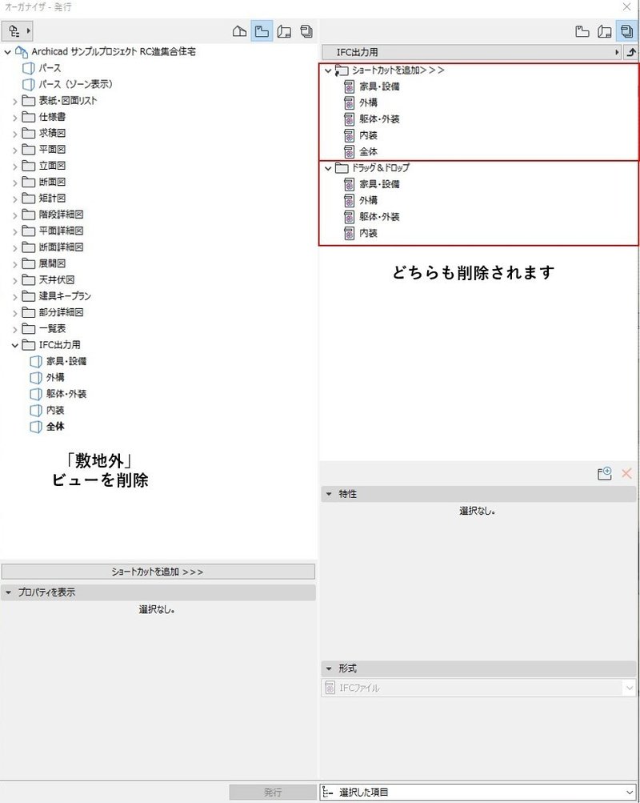Click the new publisher folder icon
This screenshot has height=803, width=640.
coord(605,473)
